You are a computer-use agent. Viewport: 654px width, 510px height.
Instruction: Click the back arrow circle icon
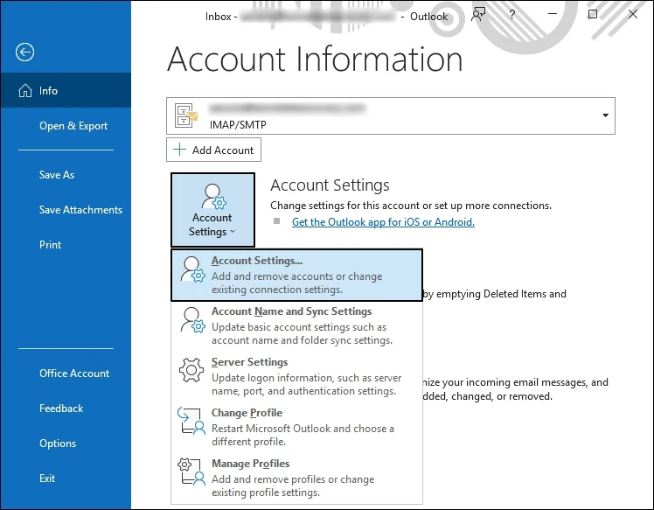[25, 52]
